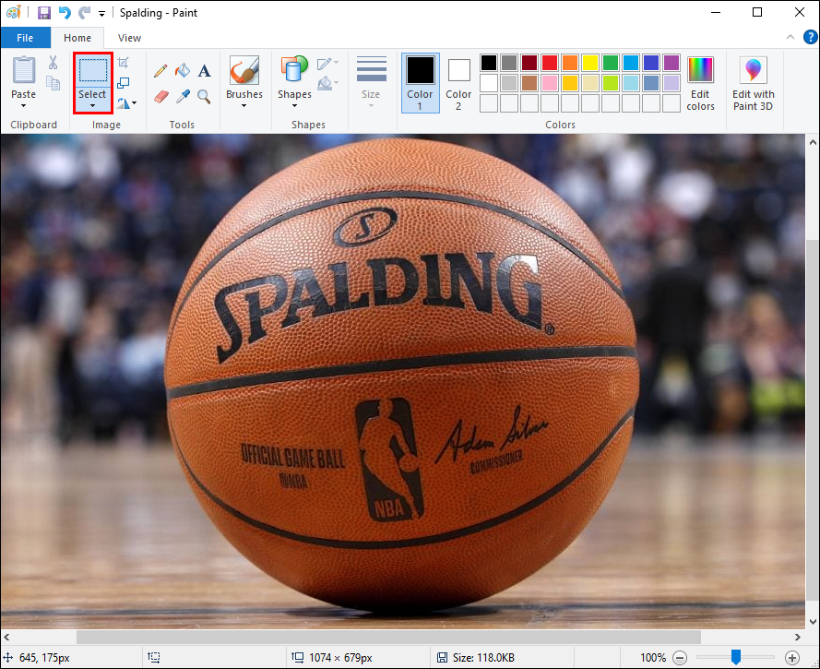
Task: Pick the red color swatch
Action: pyautogui.click(x=549, y=63)
